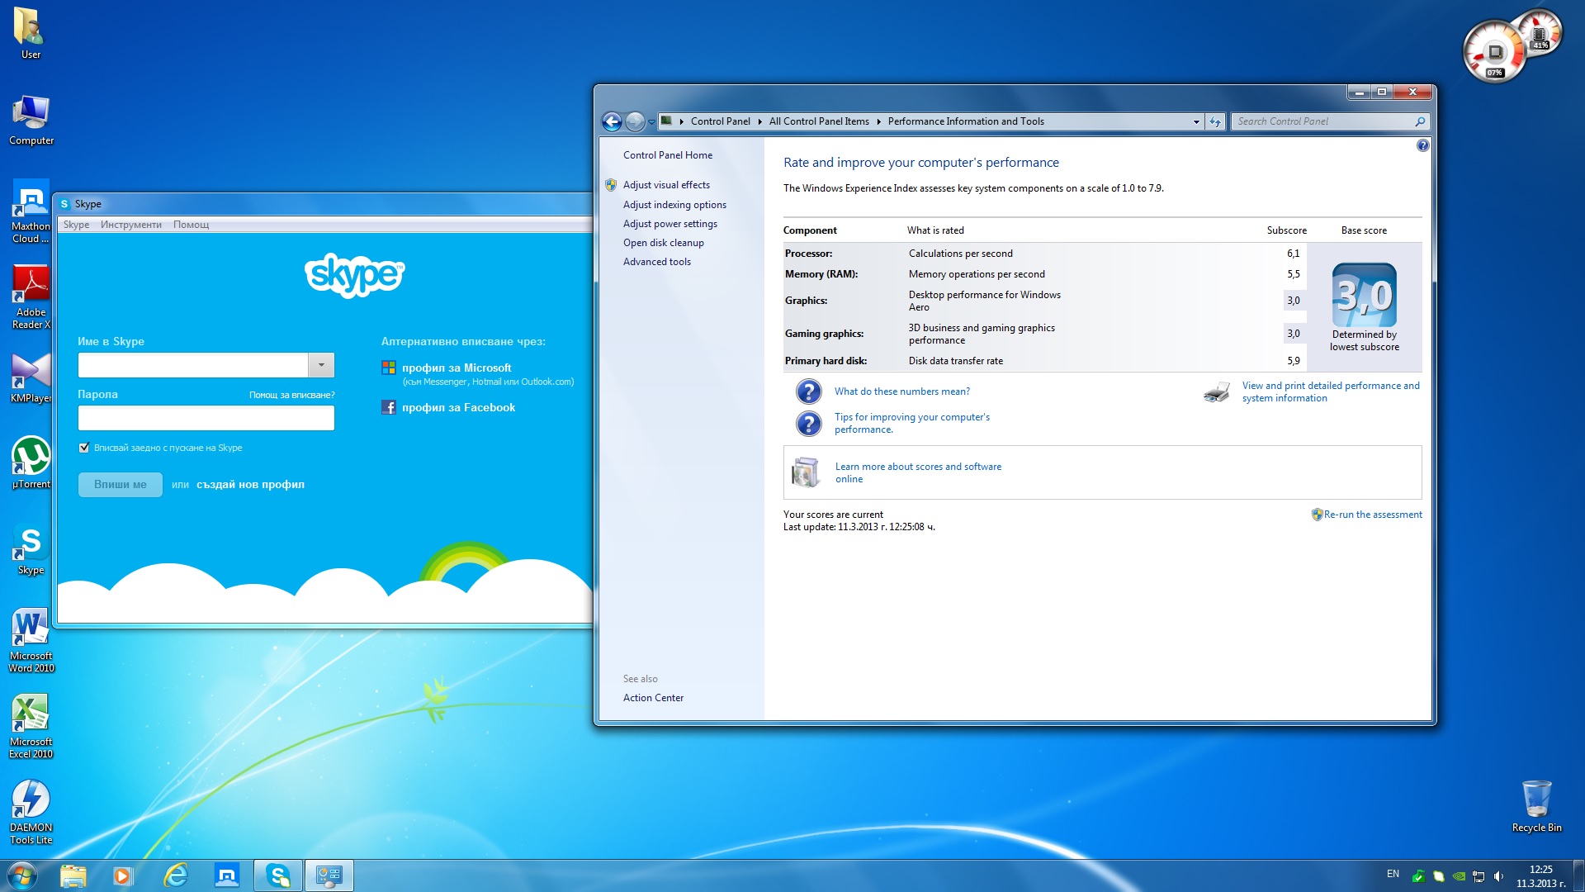Click the Skype password input field
This screenshot has width=1585, height=892.
pos(206,418)
